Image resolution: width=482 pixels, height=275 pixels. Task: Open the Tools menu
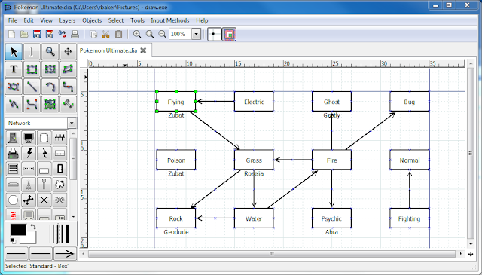click(x=137, y=20)
